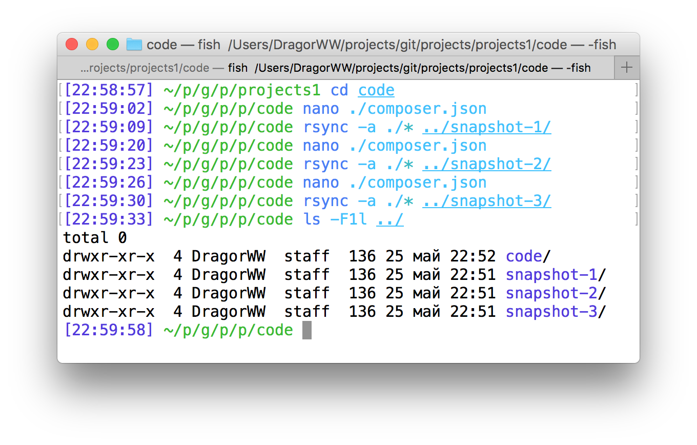
Task: Click the underlined 'code' argument after cd
Action: [x=376, y=90]
